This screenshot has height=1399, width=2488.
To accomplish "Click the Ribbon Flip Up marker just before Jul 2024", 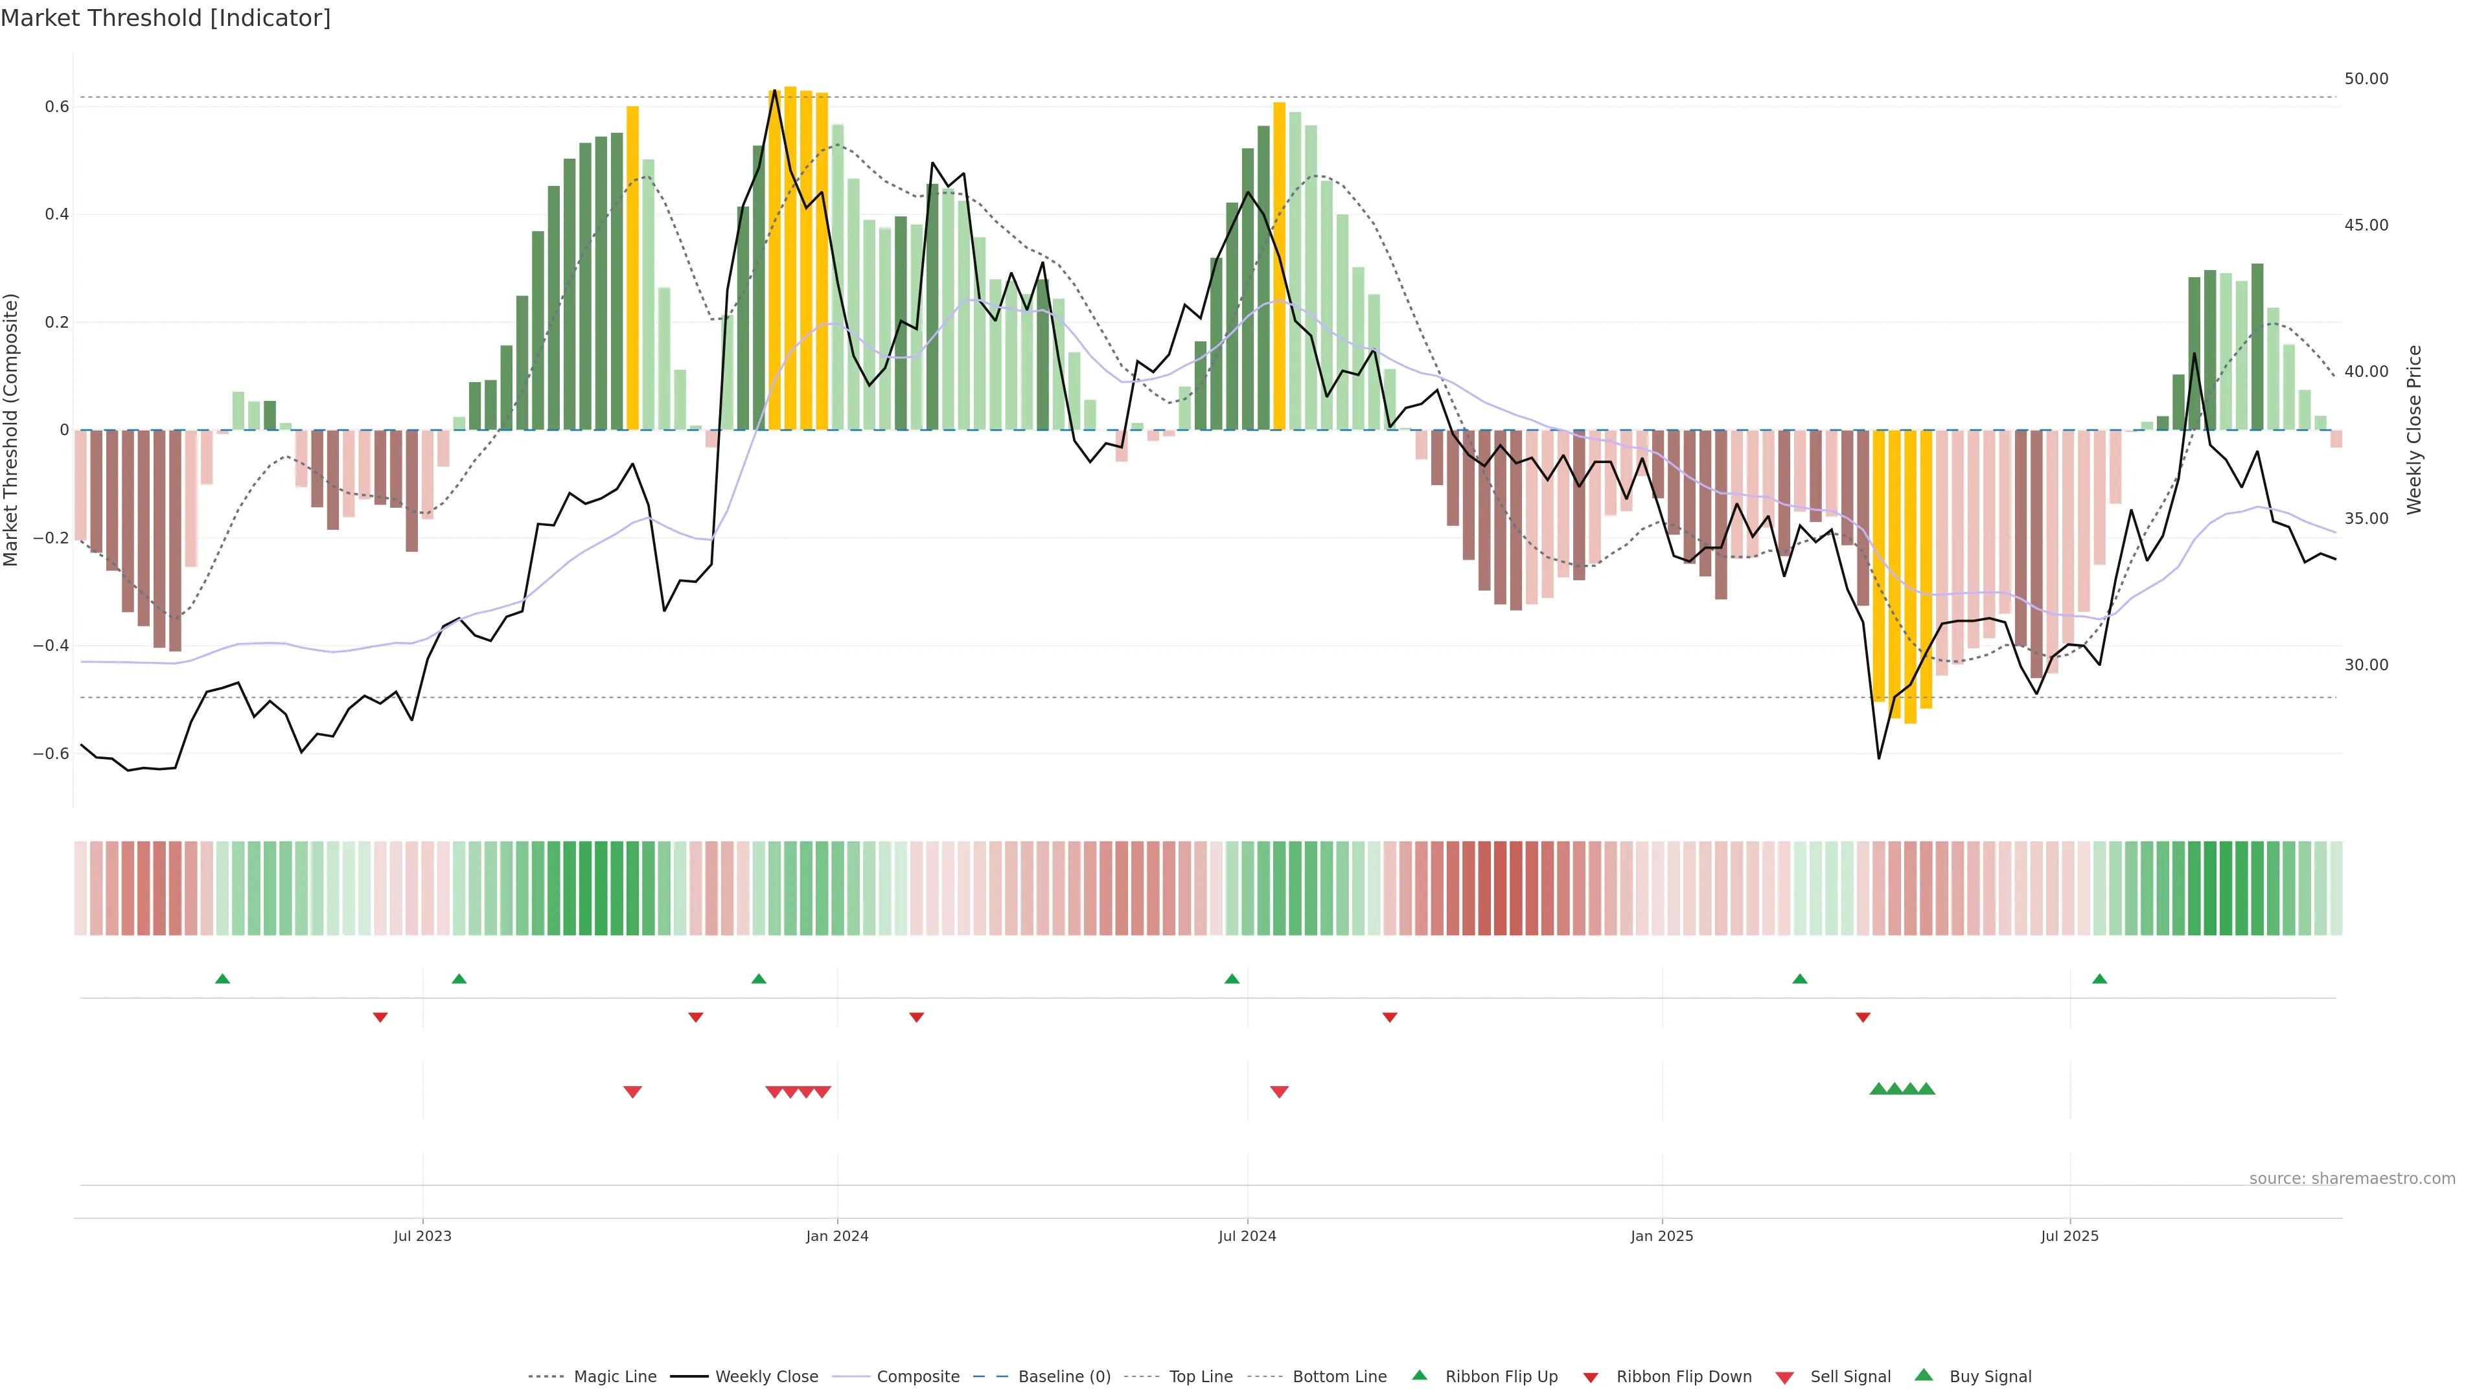I will click(1232, 979).
